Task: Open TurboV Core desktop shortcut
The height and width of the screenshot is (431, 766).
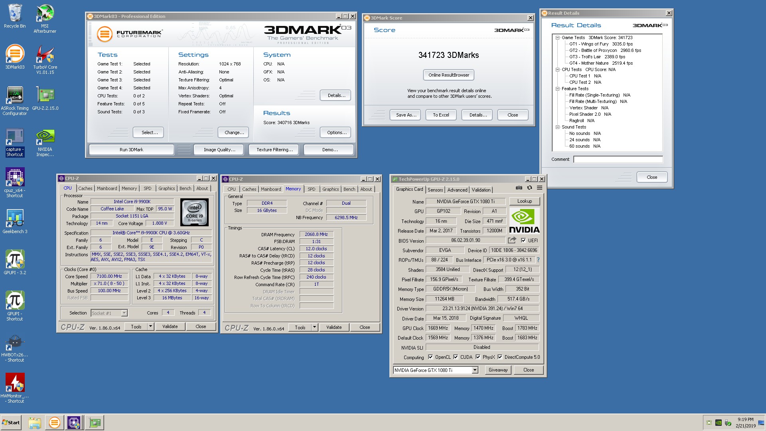Action: click(x=45, y=59)
